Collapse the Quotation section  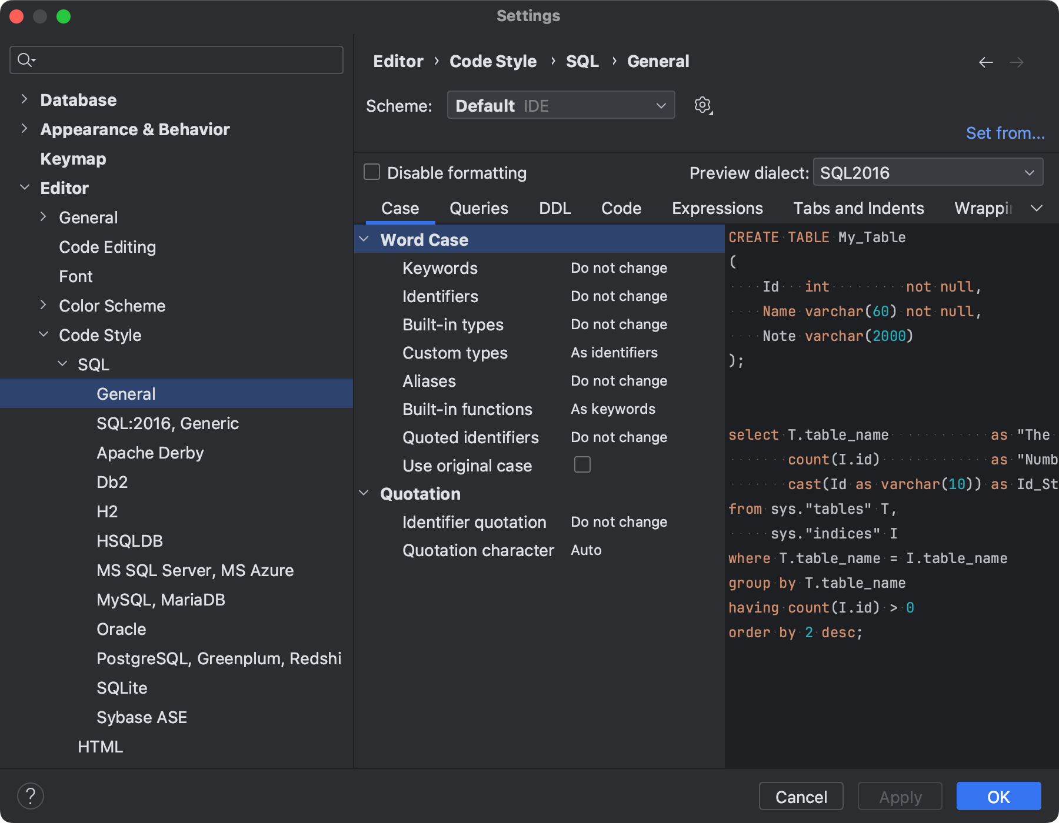(365, 494)
